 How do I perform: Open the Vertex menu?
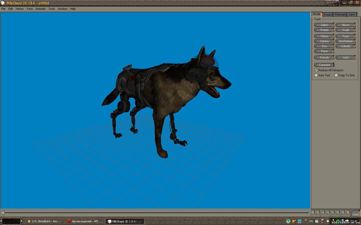coord(20,9)
